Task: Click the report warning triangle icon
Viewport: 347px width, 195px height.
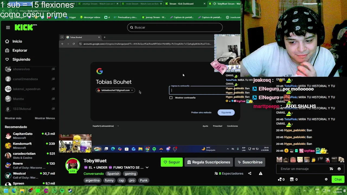Action: [261, 174]
